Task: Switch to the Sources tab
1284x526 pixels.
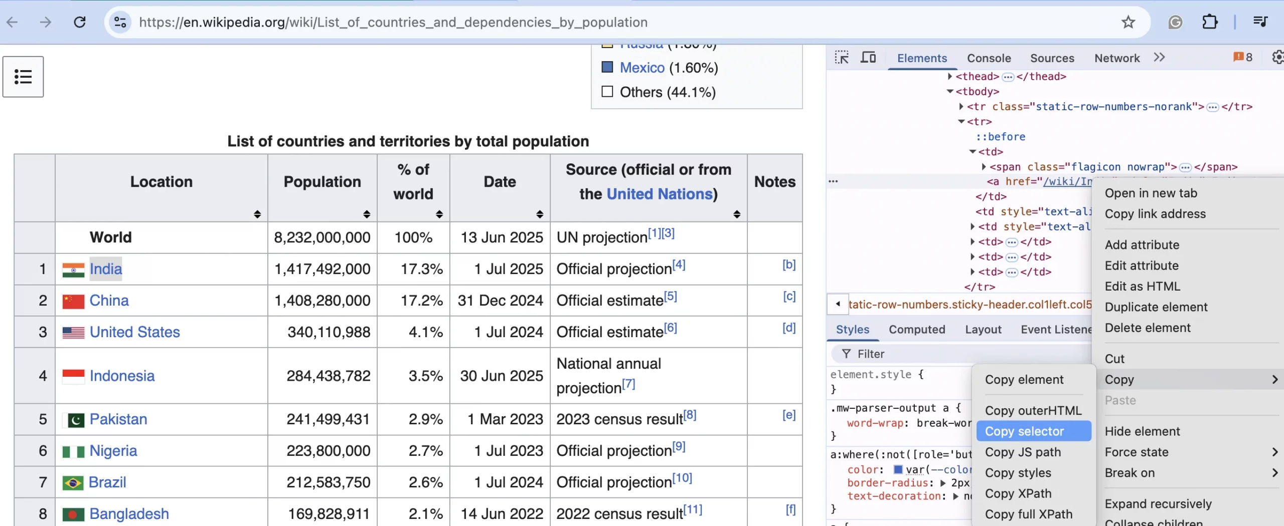Action: pos(1052,58)
